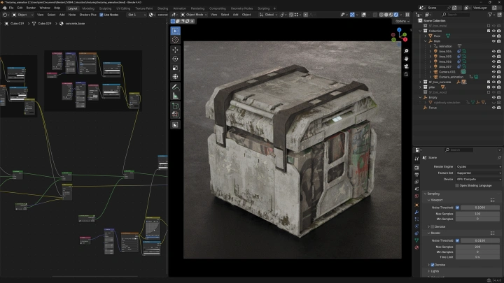Click the zoom magnifier icon in viewport
Viewport: 504px width, 283px height.
pyautogui.click(x=406, y=51)
